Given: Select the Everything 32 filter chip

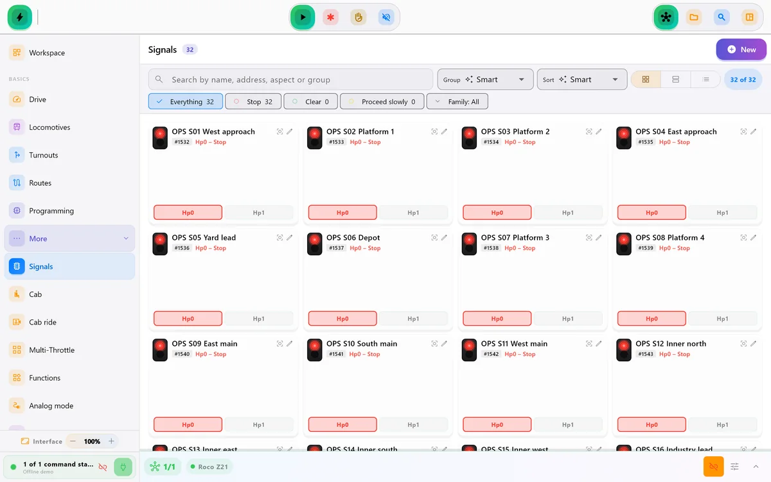Looking at the screenshot, I should pyautogui.click(x=186, y=102).
